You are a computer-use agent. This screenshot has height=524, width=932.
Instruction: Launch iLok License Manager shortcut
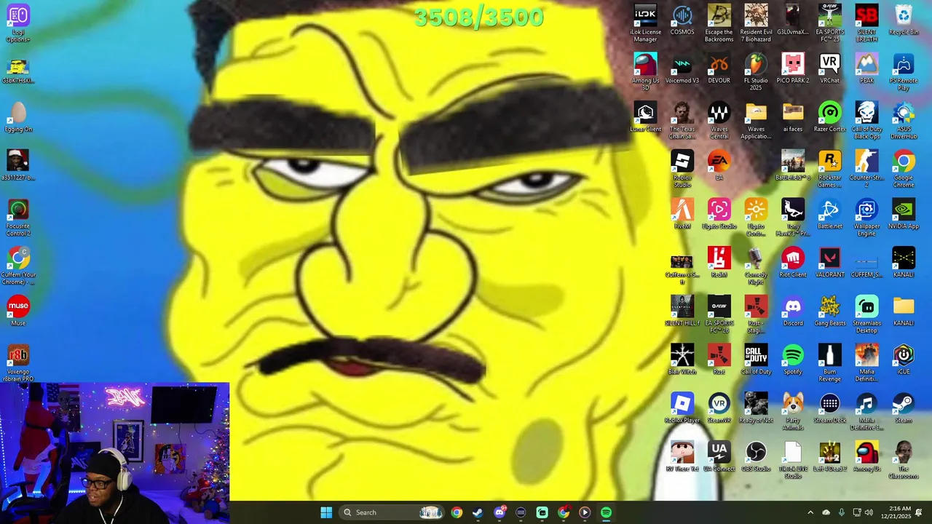tap(645, 23)
